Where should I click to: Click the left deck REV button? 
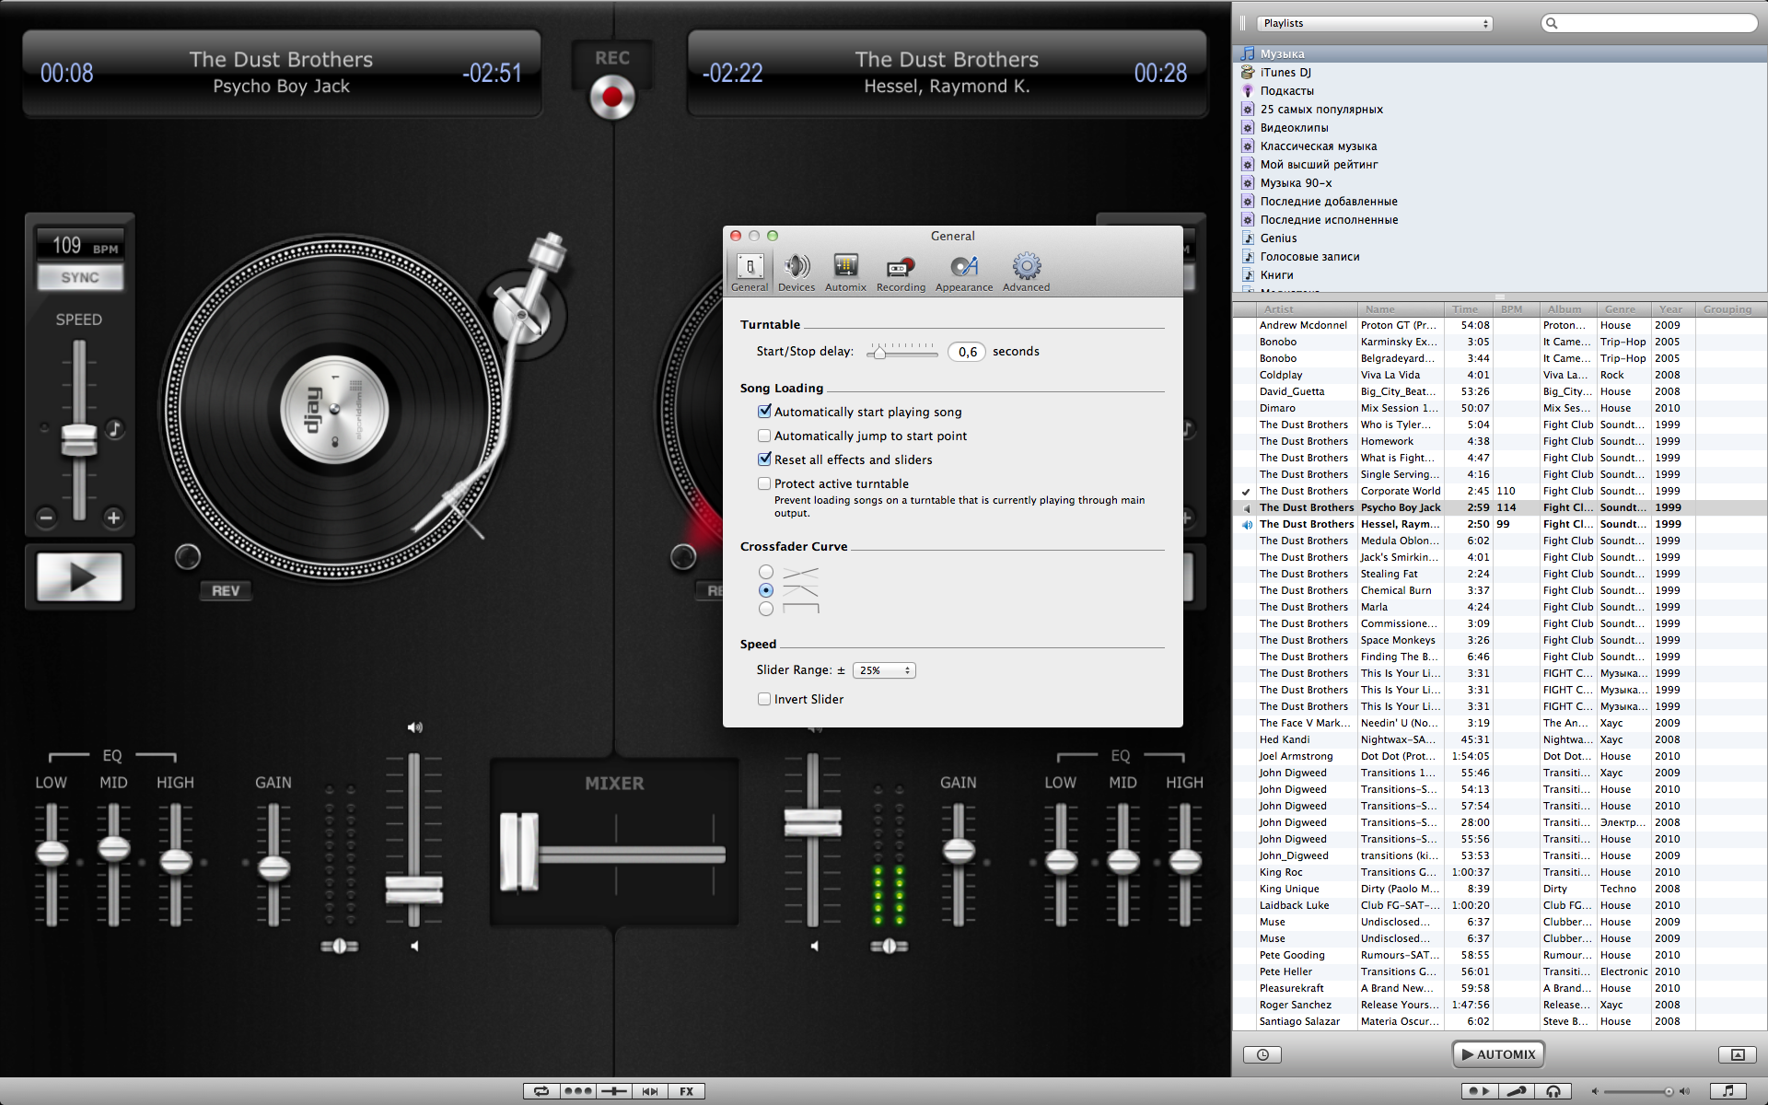tap(226, 591)
